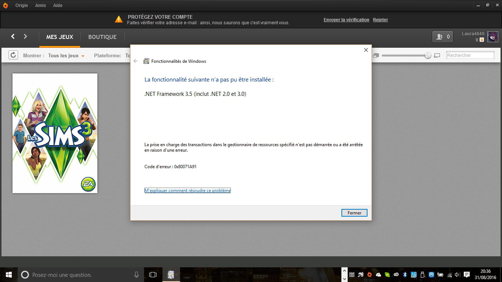Click the user avatar picture
Screen dimensions: 502x282
click(493, 37)
